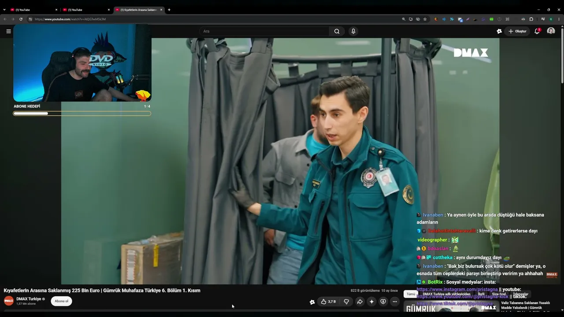Image resolution: width=564 pixels, height=317 pixels.
Task: Click the gear-flower icon beside Oluştur
Action: (499, 31)
